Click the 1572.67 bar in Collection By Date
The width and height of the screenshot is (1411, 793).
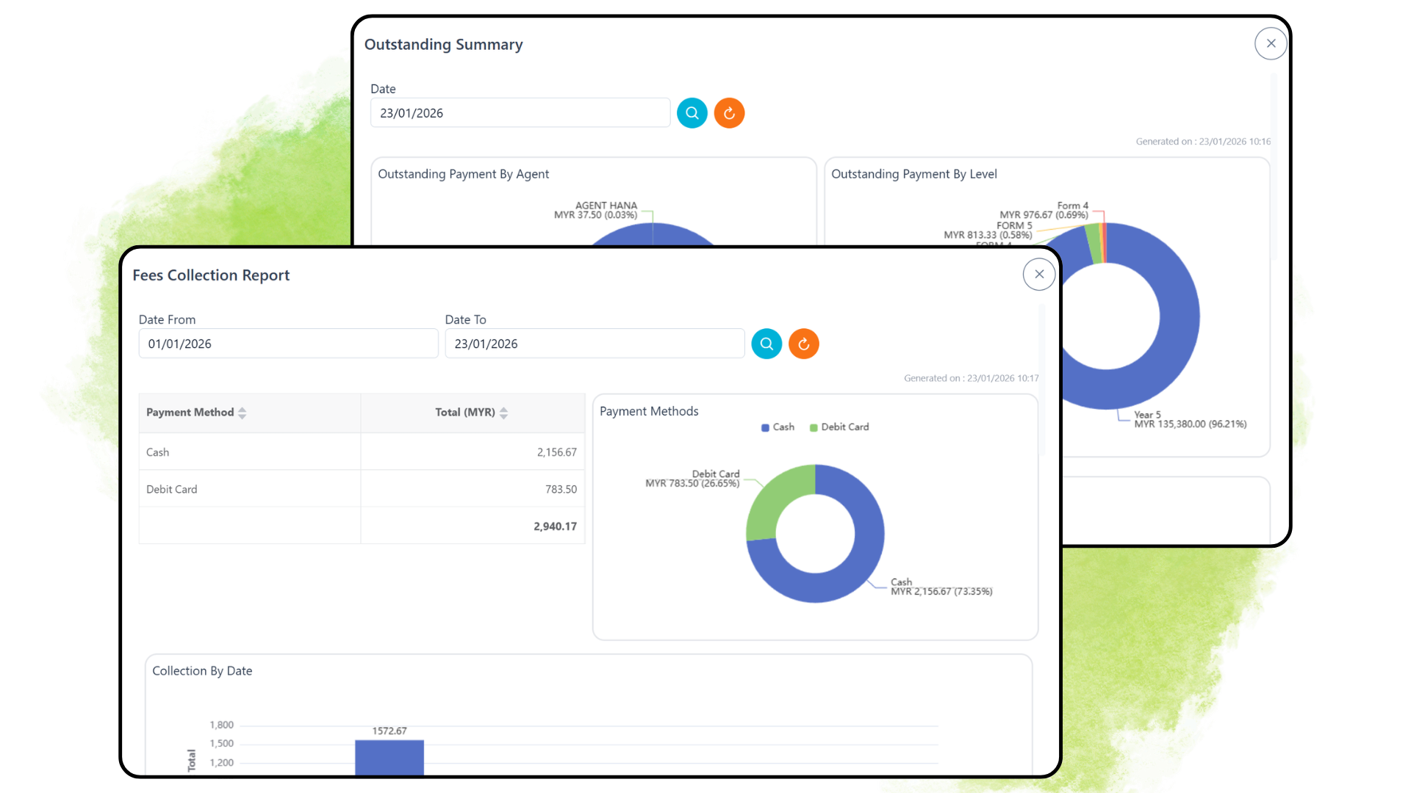point(389,756)
